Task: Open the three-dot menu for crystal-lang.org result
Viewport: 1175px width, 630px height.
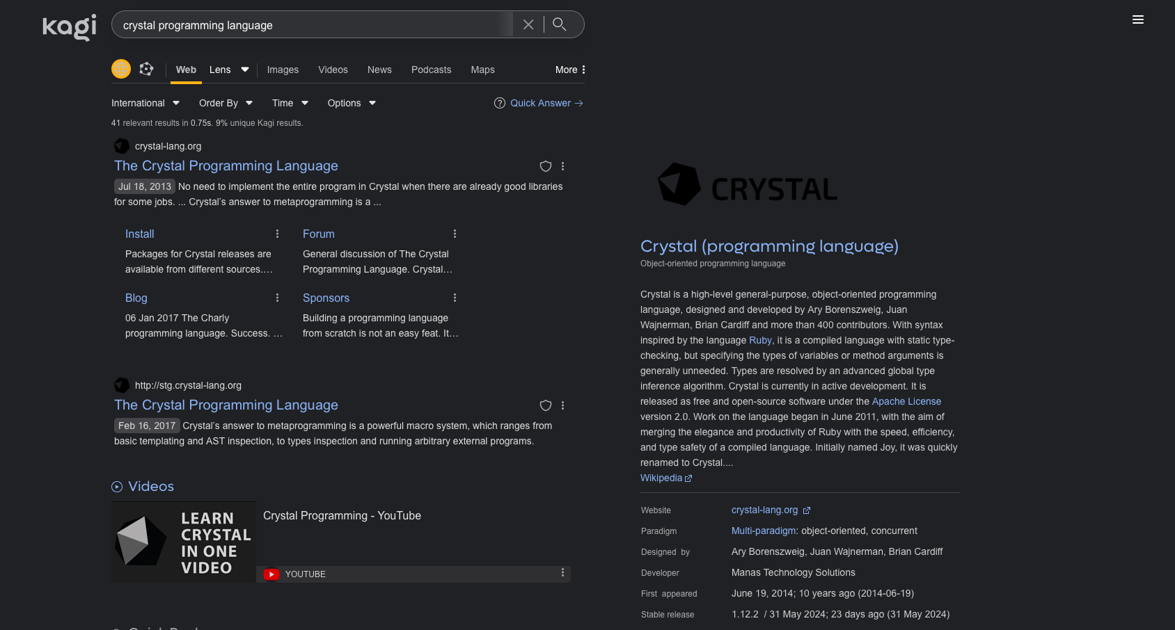Action: coord(562,166)
